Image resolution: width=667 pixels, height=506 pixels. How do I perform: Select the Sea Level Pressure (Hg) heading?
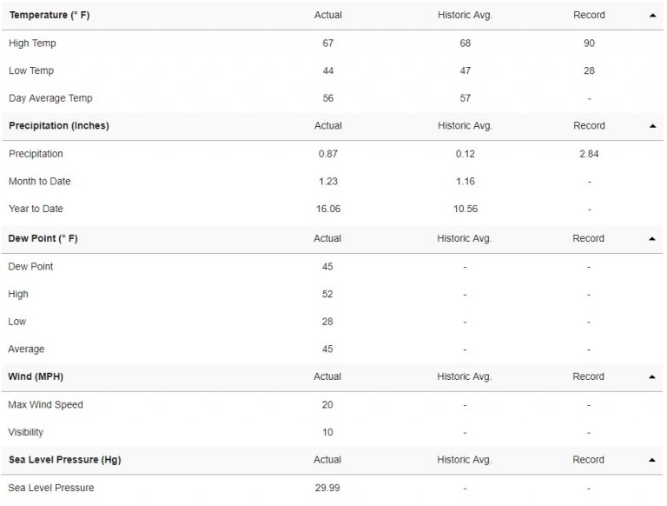point(64,460)
